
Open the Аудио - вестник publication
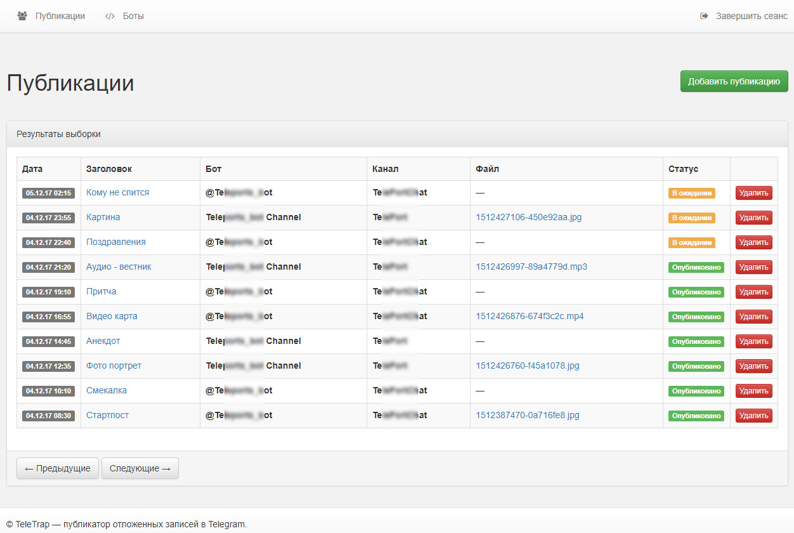[119, 266]
